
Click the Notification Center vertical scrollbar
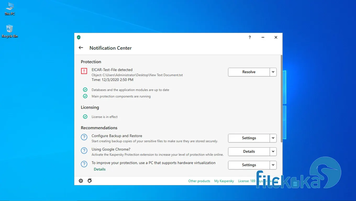pos(281,98)
